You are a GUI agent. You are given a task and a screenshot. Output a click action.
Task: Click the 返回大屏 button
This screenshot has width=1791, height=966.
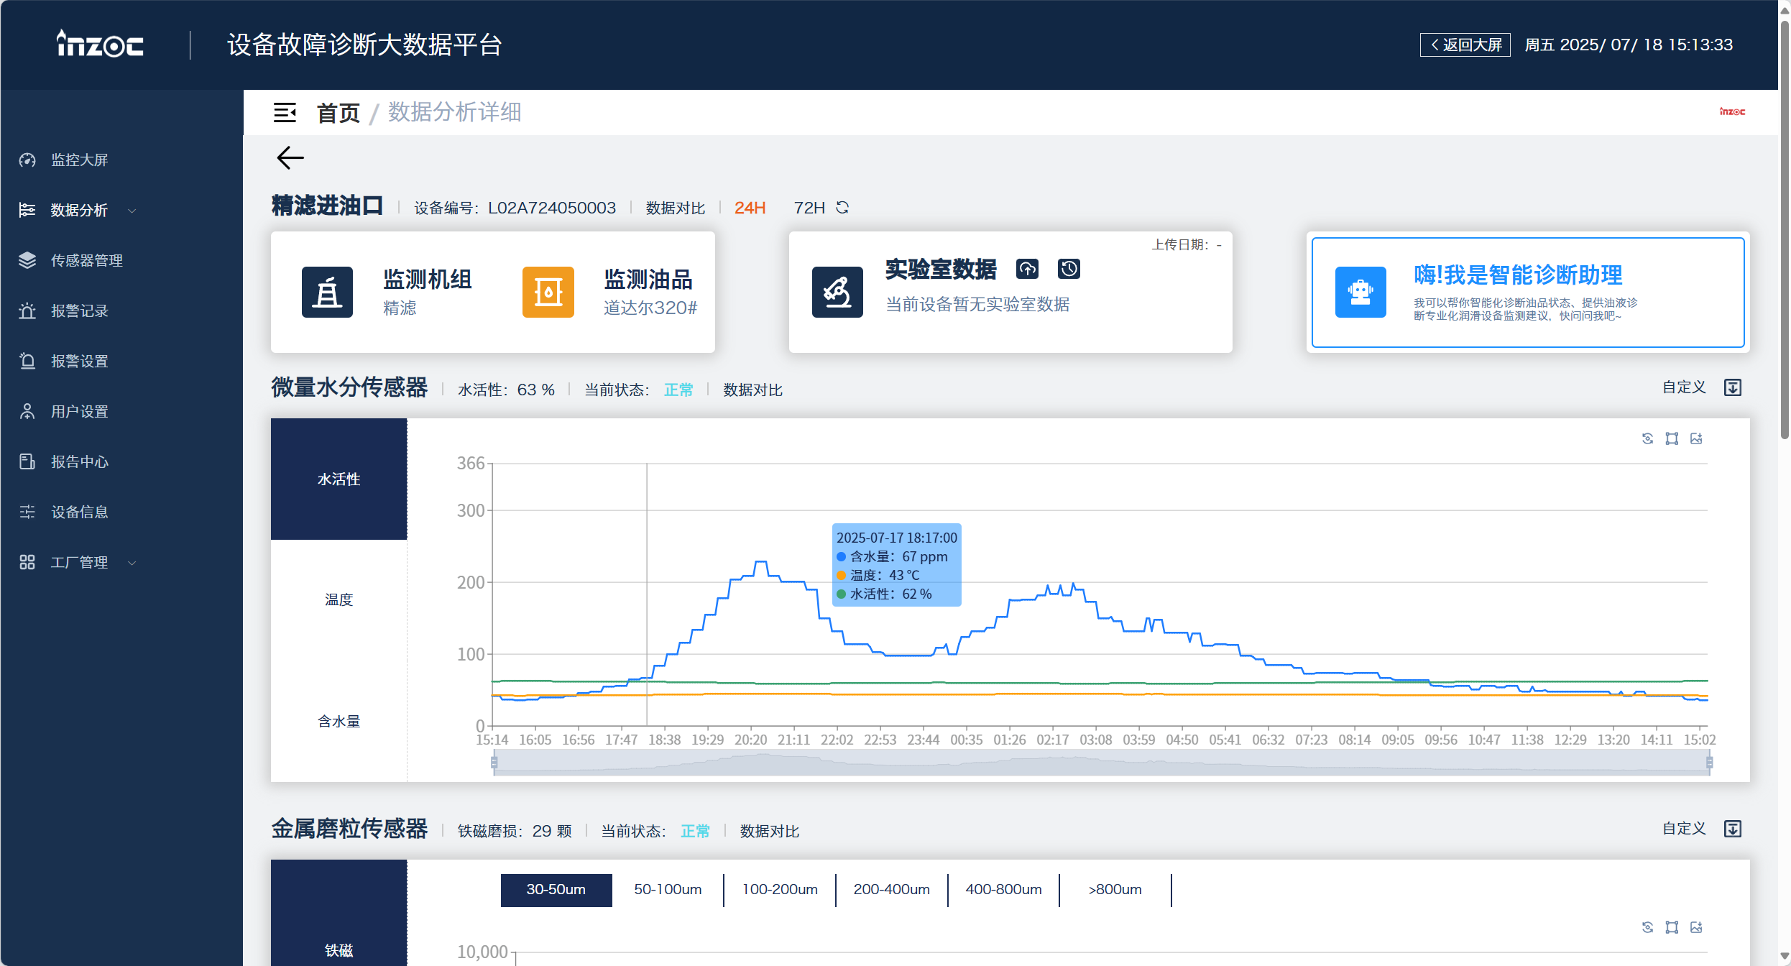pos(1464,45)
